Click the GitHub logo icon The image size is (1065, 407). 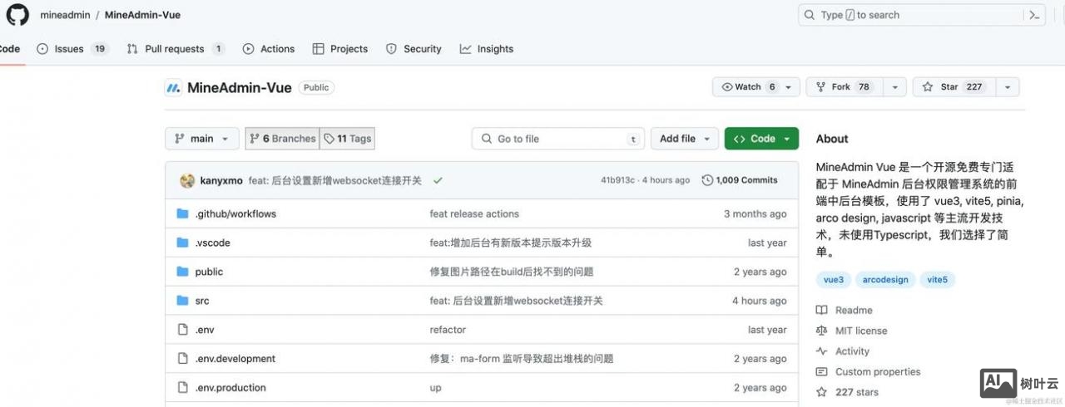[17, 15]
